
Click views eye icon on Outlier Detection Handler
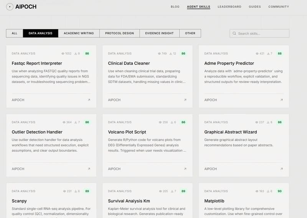[64, 122]
